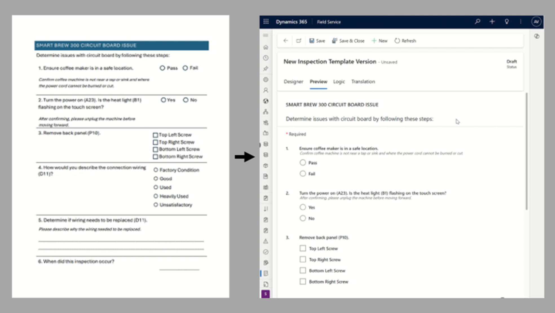Image resolution: width=555 pixels, height=313 pixels.
Task: Click the back arrow in command bar
Action: pos(286,41)
